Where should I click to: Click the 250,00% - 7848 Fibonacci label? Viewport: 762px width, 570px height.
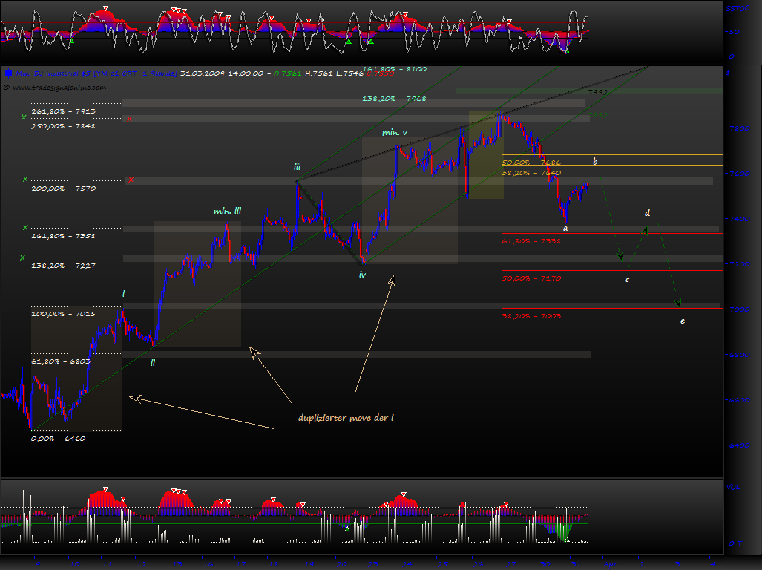click(63, 126)
